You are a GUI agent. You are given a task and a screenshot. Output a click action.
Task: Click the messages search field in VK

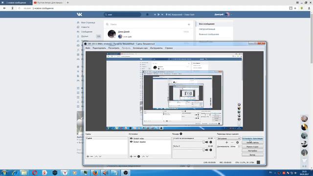(147, 24)
